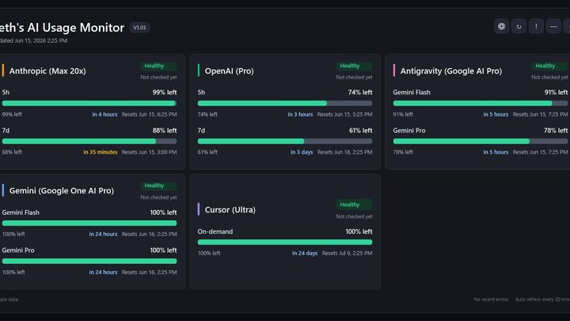Click the '61% left' heading on OpenAI
This screenshot has height=321, width=570.
click(x=361, y=130)
